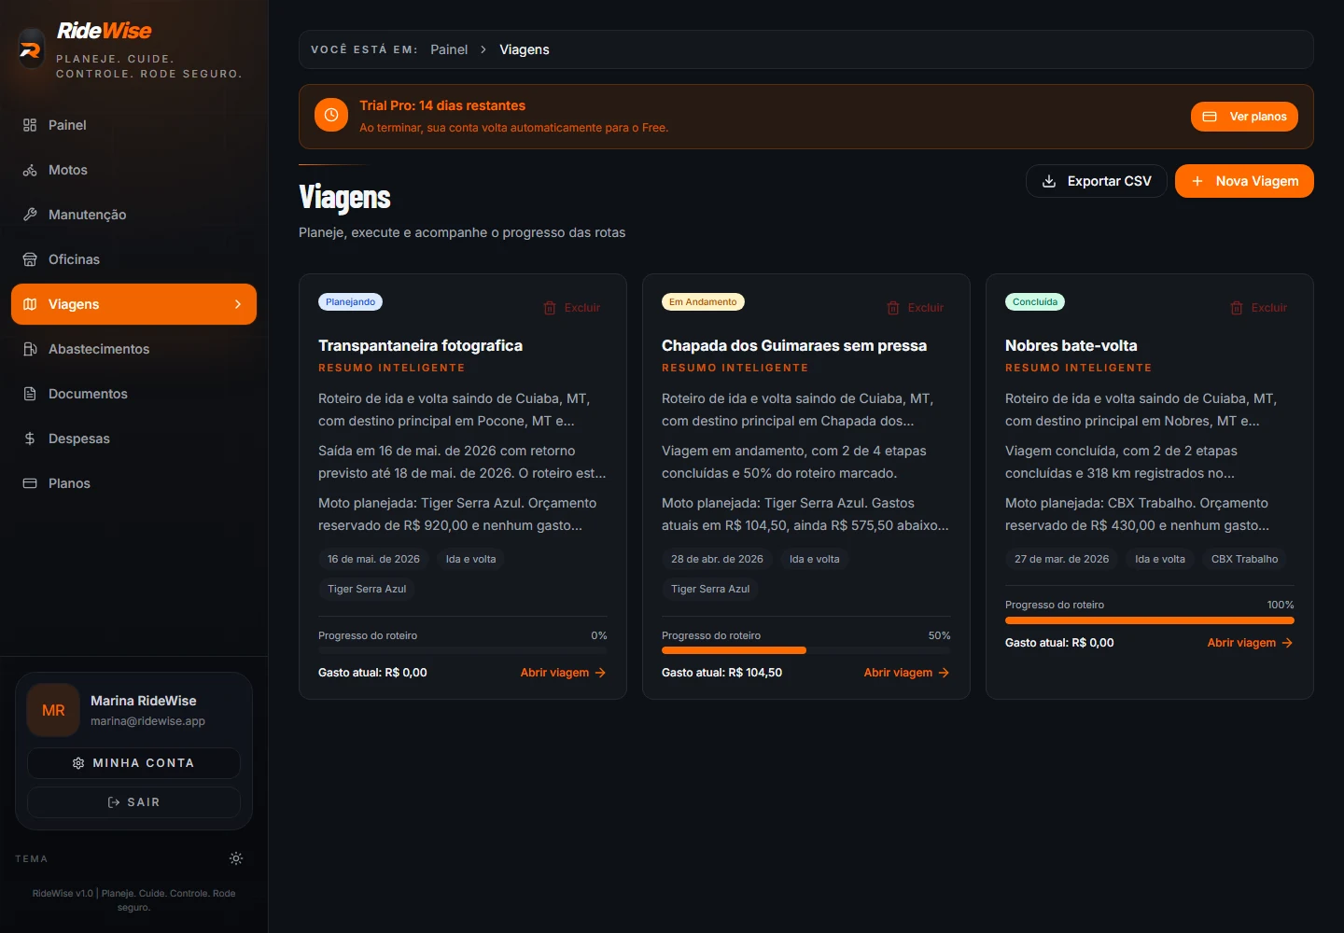
Task: Click the RideWise logo icon
Action: (31, 49)
